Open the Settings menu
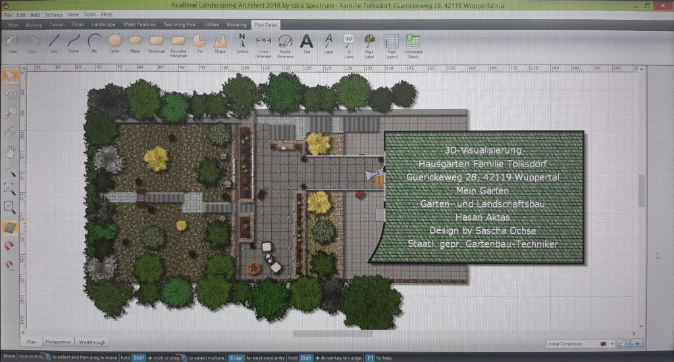The width and height of the screenshot is (674, 362). click(x=54, y=14)
